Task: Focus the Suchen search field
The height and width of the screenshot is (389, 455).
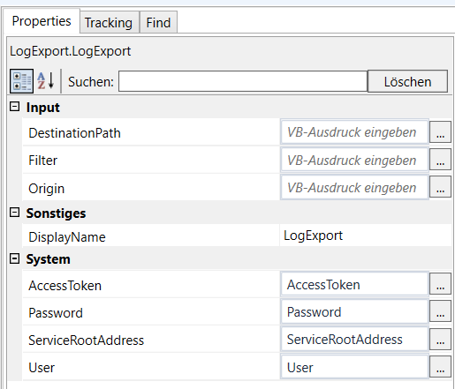Action: [x=243, y=81]
